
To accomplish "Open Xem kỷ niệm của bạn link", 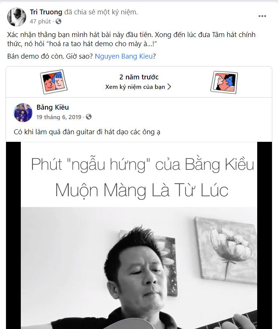I will pyautogui.click(x=135, y=87).
